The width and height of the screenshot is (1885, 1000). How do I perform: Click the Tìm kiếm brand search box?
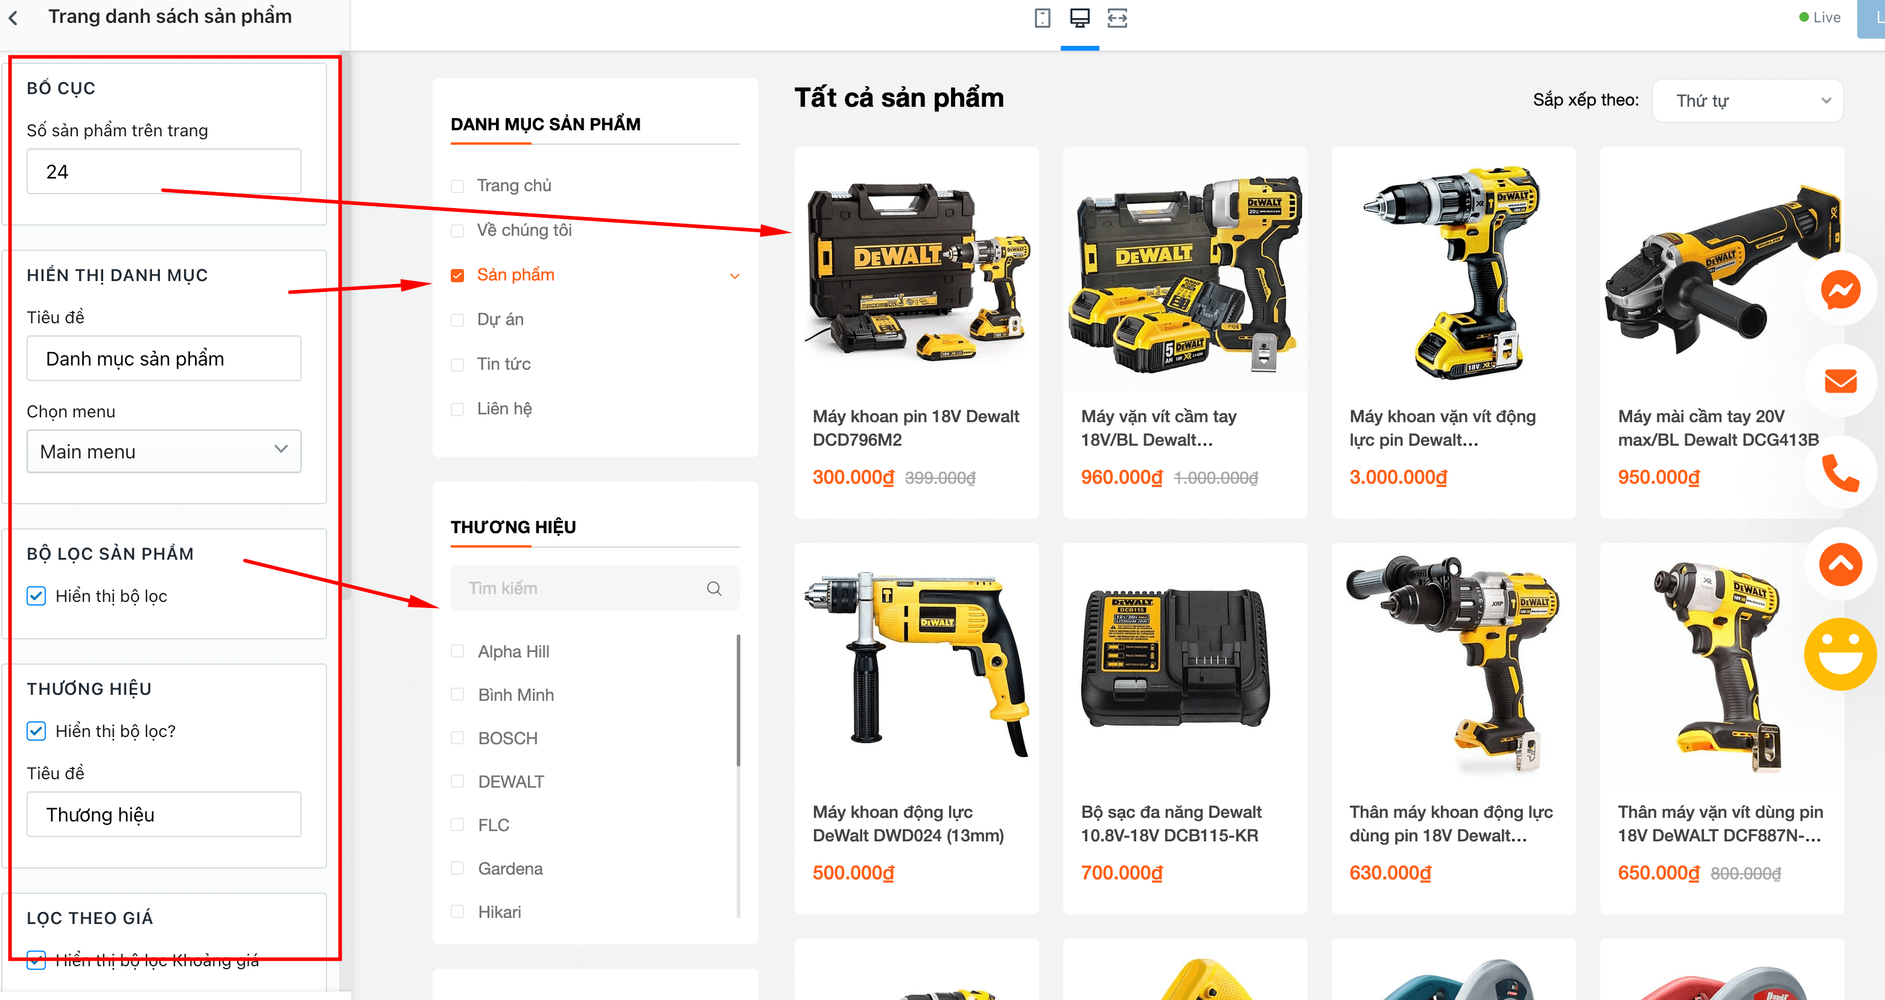tap(595, 588)
